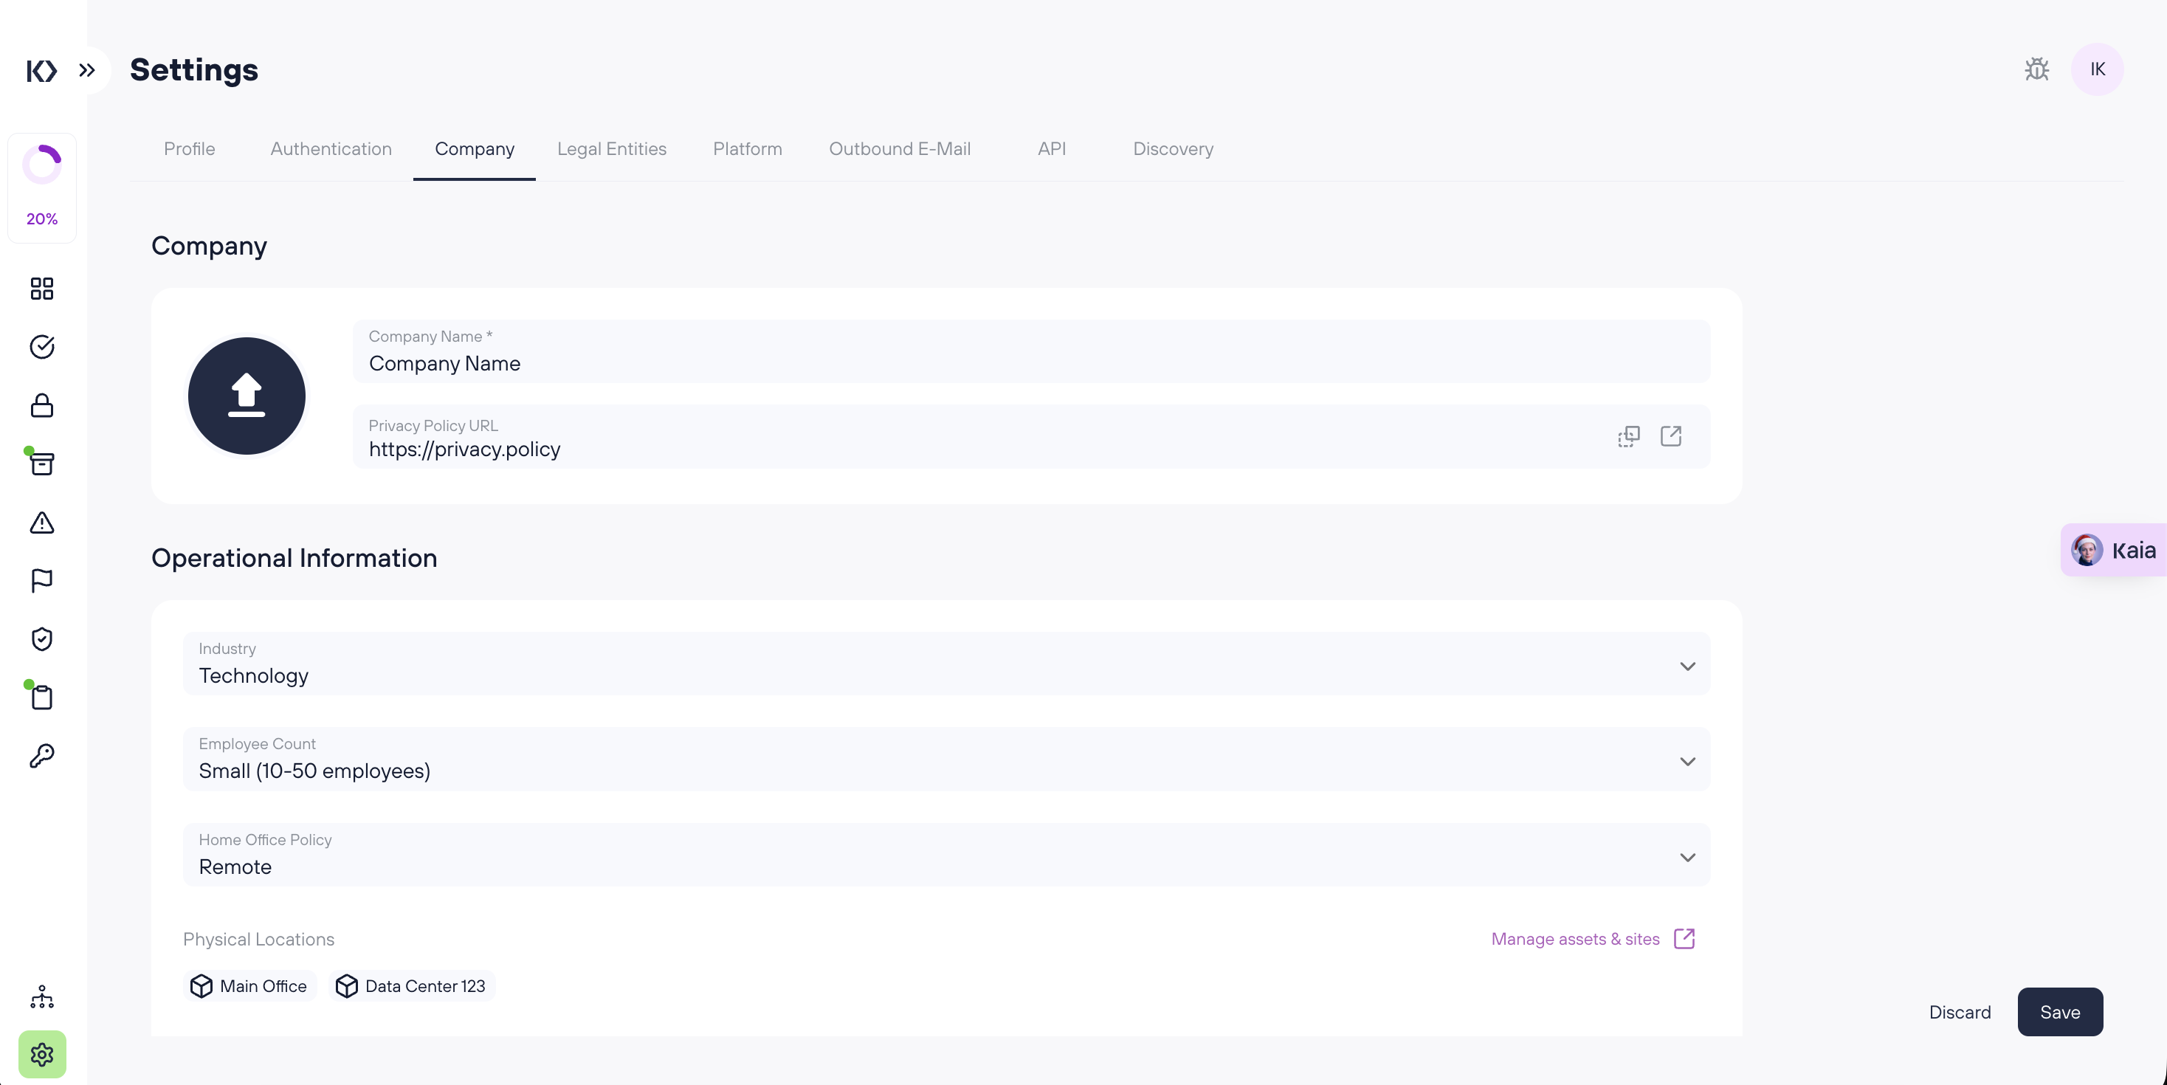Open the Home Office Policy dropdown

point(945,855)
